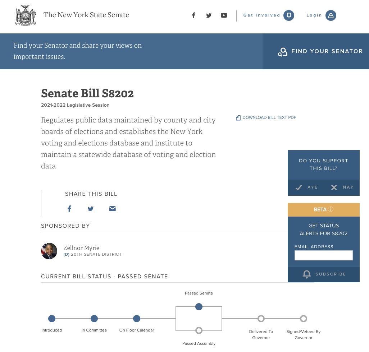The height and width of the screenshot is (352, 369).
Task: Share this bill on Twitter
Action: click(91, 209)
